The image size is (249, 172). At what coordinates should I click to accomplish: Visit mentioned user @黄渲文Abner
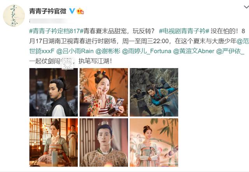click(194, 51)
